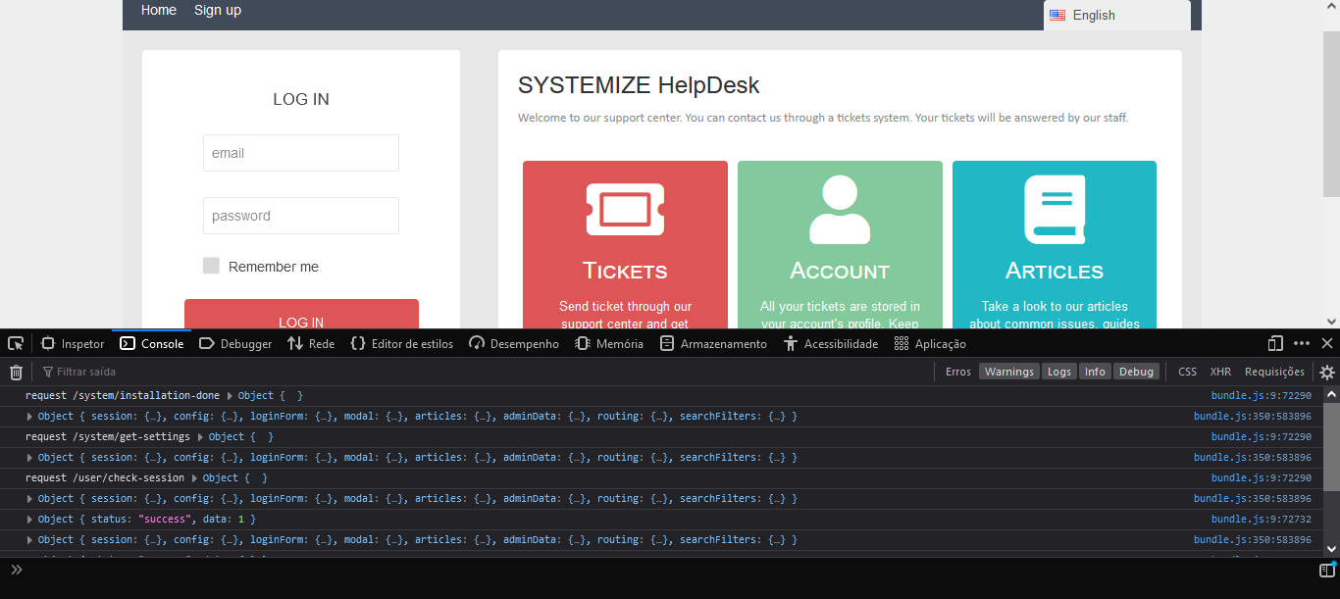Clear console output with trash icon
Image resolution: width=1340 pixels, height=599 pixels.
tap(16, 372)
